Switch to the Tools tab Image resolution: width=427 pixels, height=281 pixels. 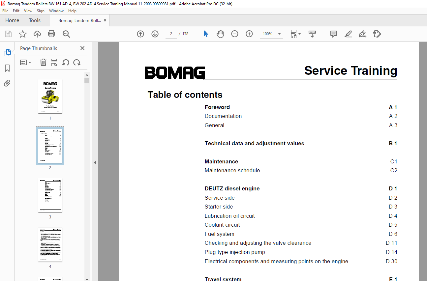coord(35,20)
